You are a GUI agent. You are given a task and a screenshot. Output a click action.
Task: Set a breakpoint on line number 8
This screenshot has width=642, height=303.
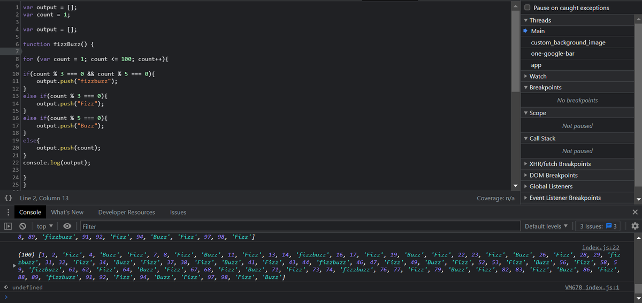click(x=18, y=59)
